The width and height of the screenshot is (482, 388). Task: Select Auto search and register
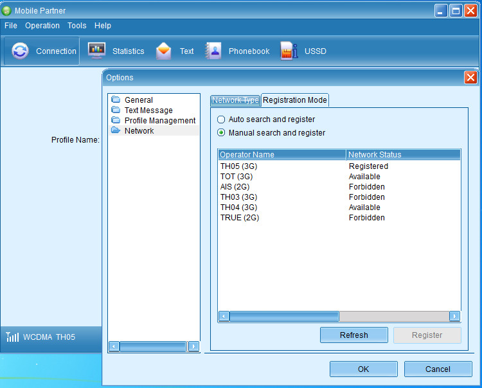(x=221, y=119)
